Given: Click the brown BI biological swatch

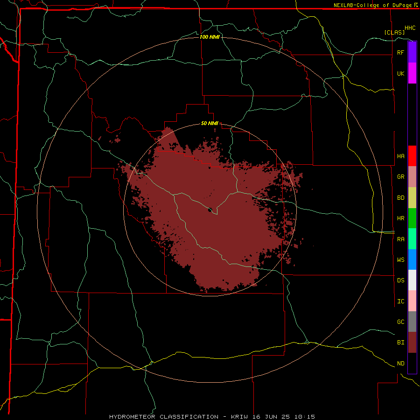Looking at the screenshot, I should tap(412, 343).
